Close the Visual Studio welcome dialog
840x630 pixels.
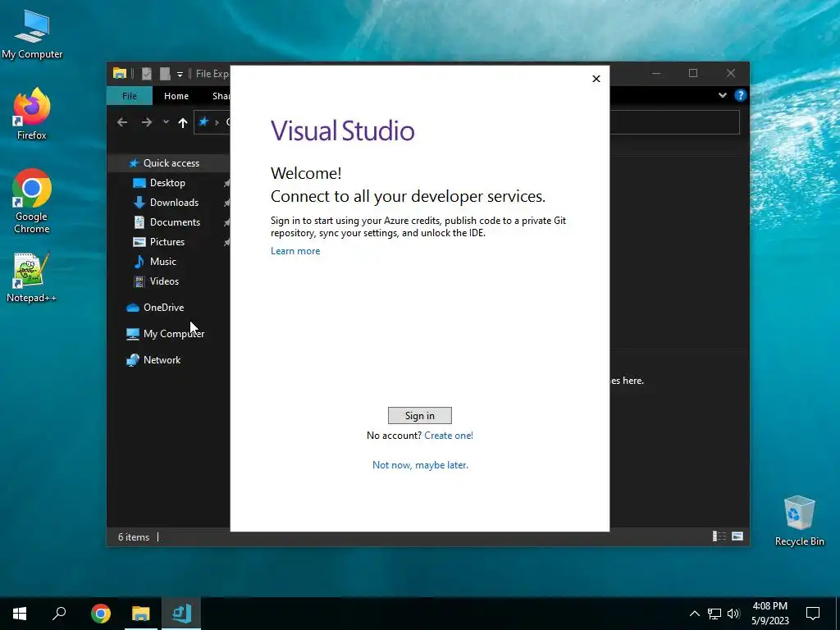pos(596,79)
